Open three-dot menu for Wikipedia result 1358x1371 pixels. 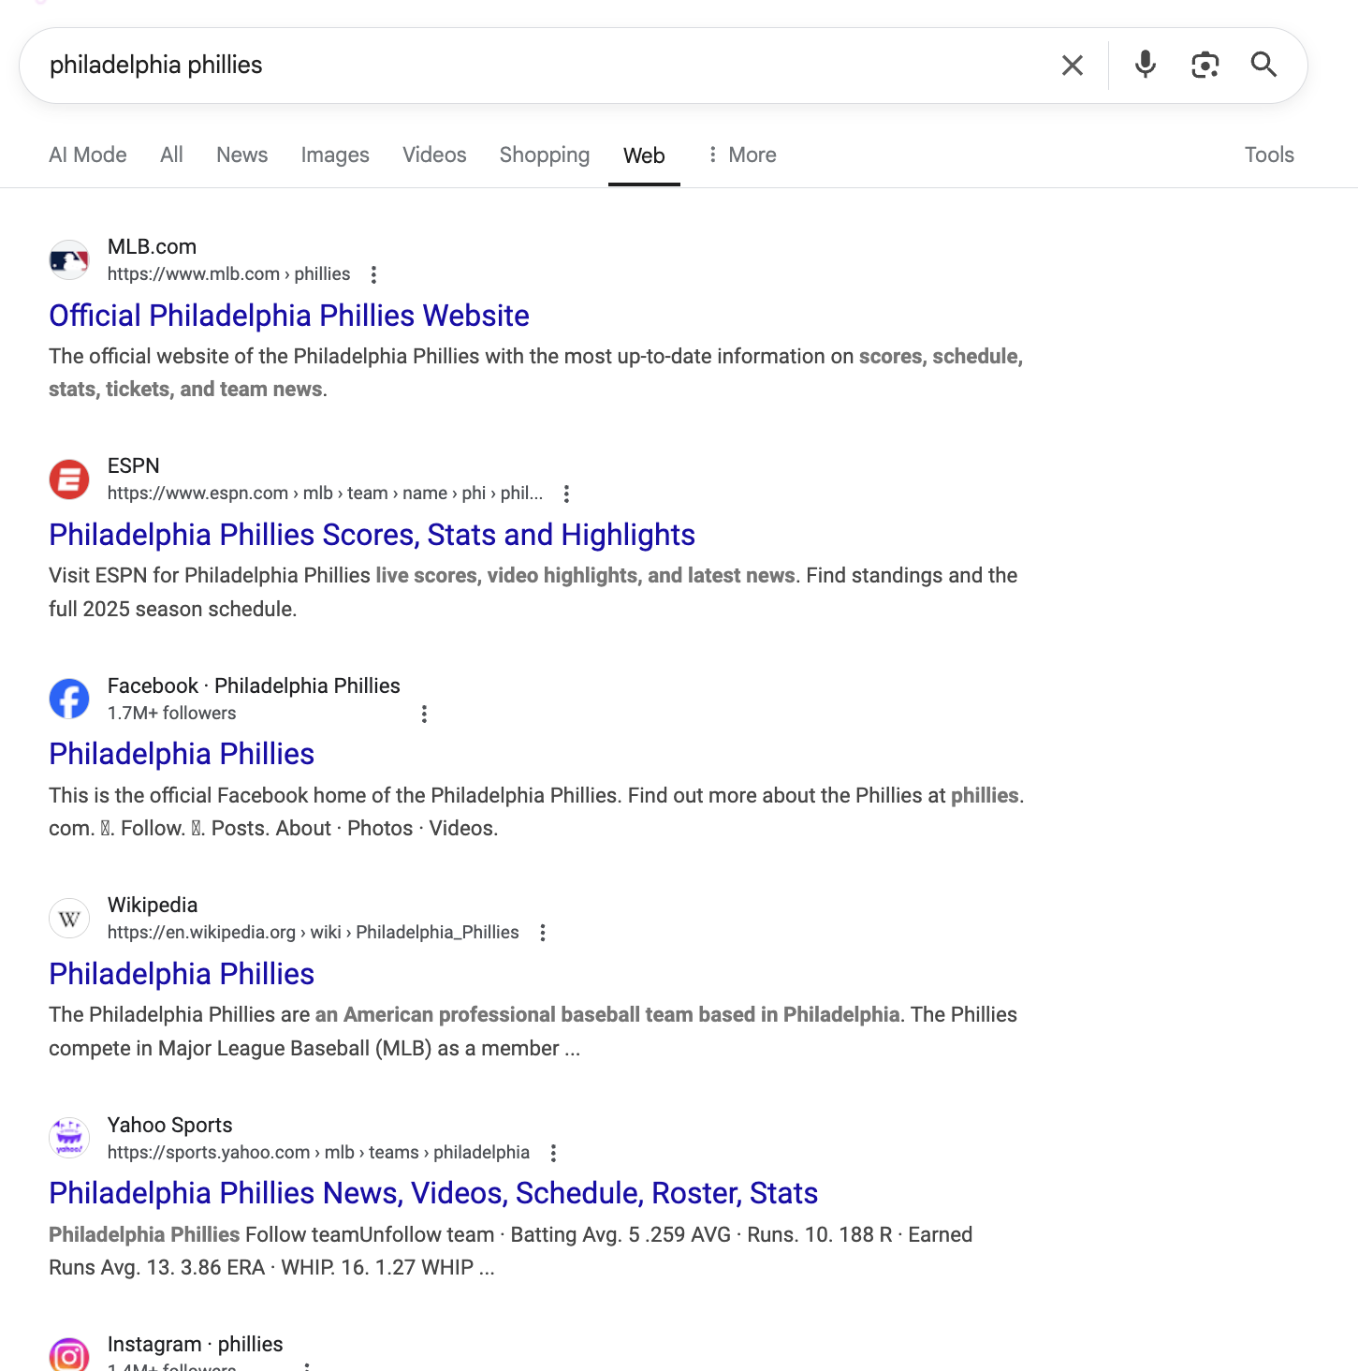pyautogui.click(x=543, y=933)
